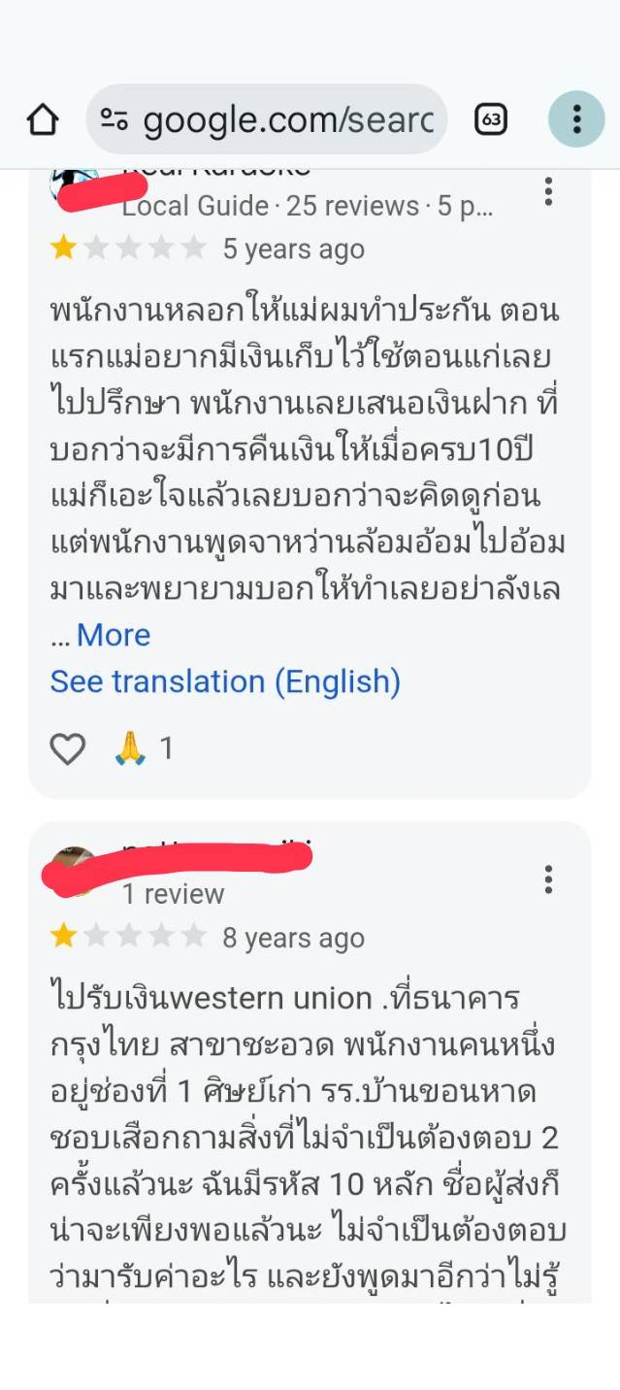Like the first review with heart icon
This screenshot has width=620, height=1390.
point(68,748)
